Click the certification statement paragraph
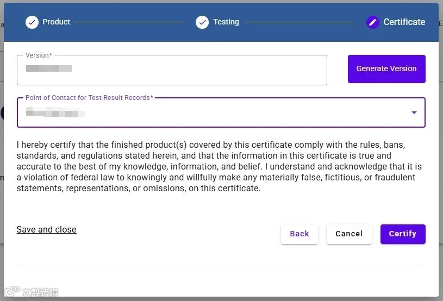This screenshot has height=301, width=443. 219,166
